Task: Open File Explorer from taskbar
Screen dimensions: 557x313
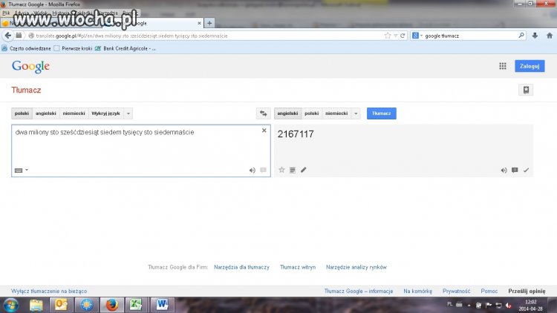Action: coord(36,305)
